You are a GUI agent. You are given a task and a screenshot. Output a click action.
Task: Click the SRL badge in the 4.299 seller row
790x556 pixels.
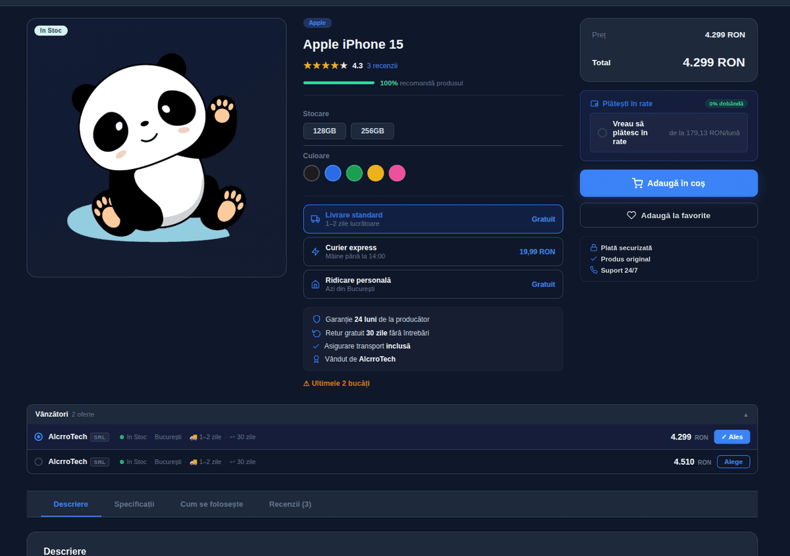coord(99,437)
